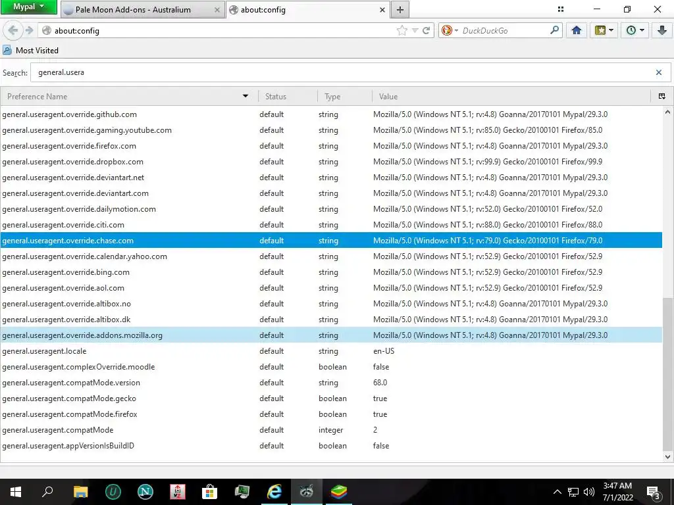The height and width of the screenshot is (505, 674).
Task: Select the bing.com override preference
Action: [x=331, y=272]
